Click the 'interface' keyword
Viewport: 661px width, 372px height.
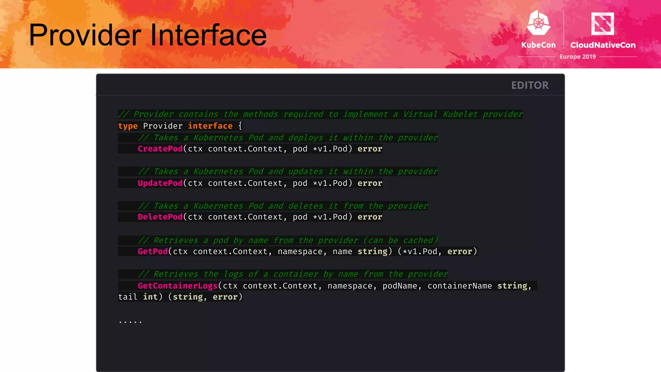pyautogui.click(x=210, y=126)
